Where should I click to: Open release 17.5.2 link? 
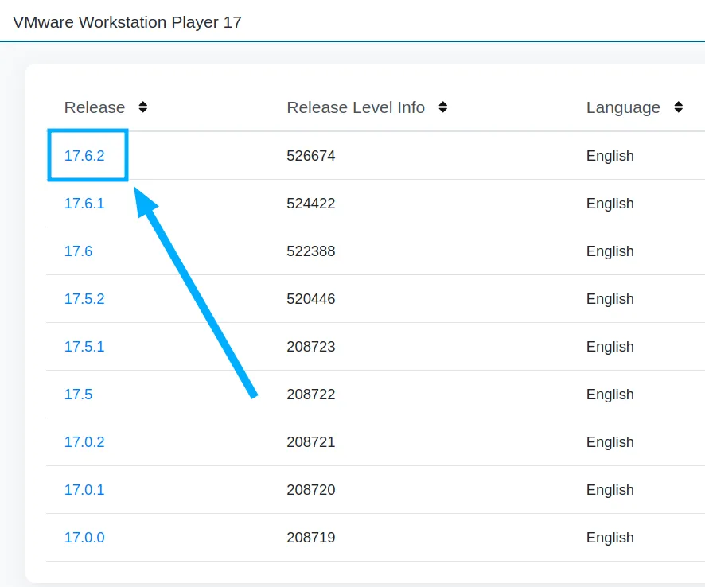click(x=84, y=298)
